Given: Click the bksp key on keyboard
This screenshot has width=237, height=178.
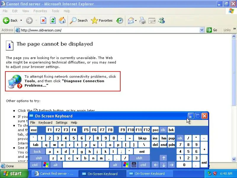Looking at the screenshot, I should click(x=142, y=138).
